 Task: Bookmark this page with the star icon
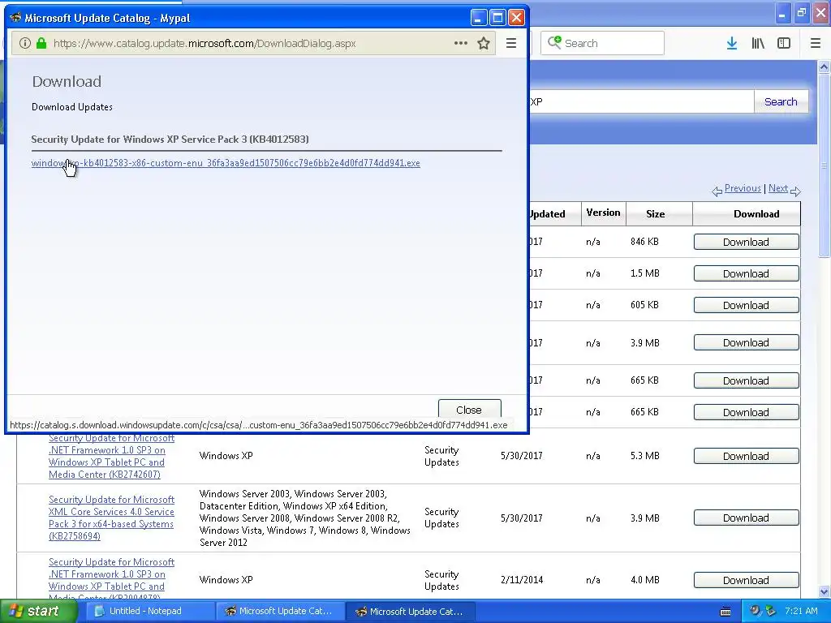coord(484,43)
